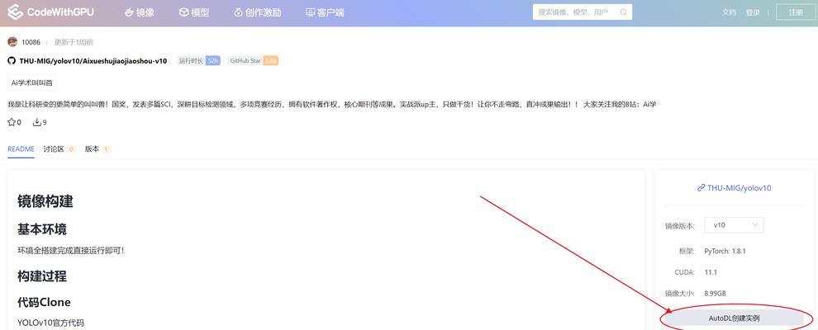Click the 代码Clone heading

coord(45,303)
